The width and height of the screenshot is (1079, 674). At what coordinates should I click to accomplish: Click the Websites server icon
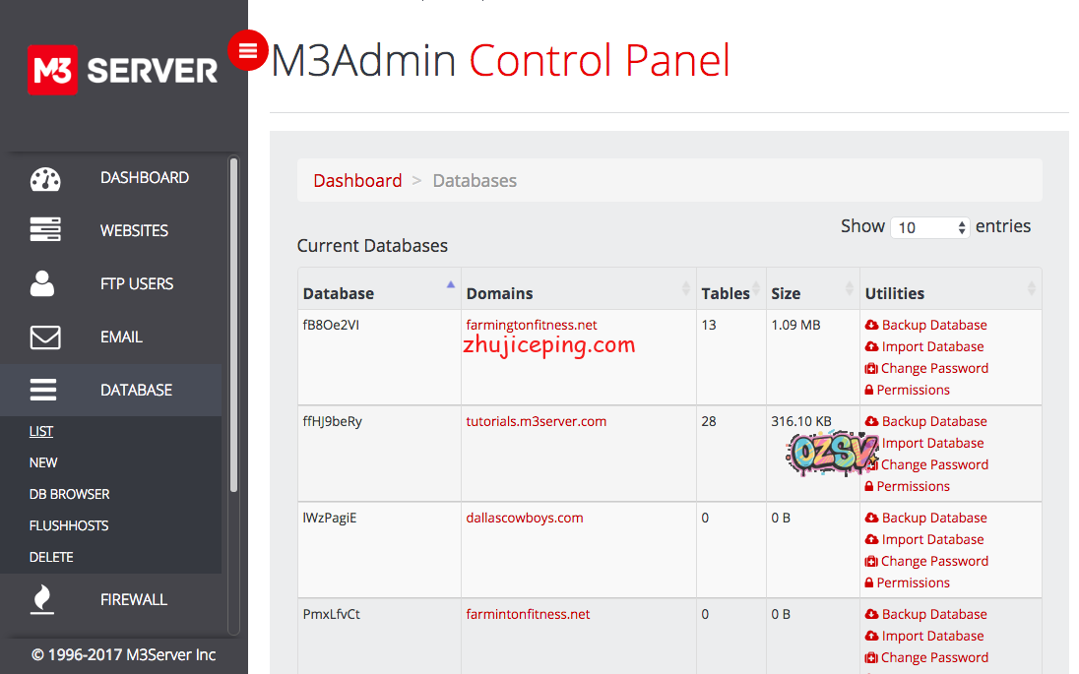[x=45, y=231]
